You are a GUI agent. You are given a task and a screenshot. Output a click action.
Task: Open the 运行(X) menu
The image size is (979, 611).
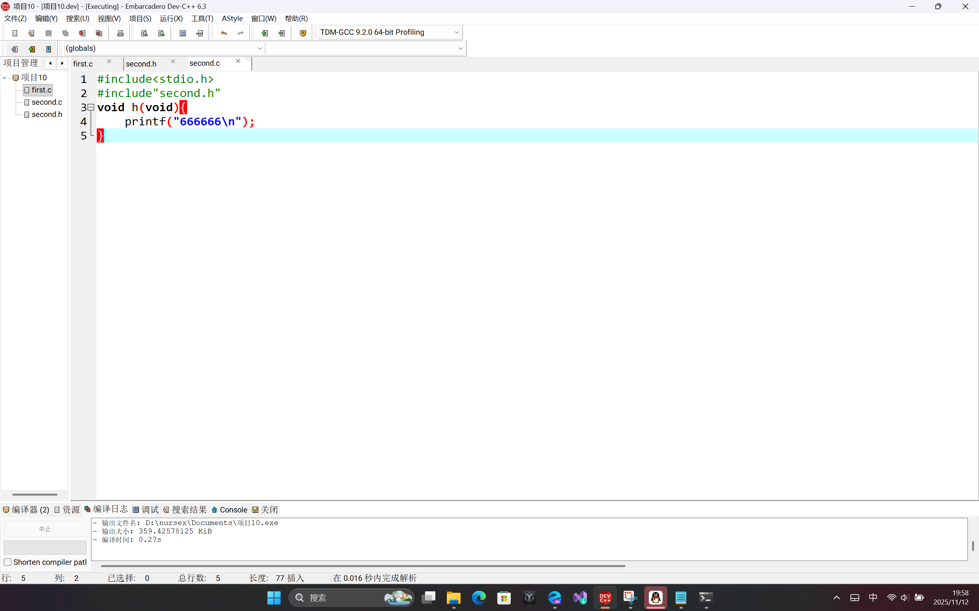(x=171, y=19)
